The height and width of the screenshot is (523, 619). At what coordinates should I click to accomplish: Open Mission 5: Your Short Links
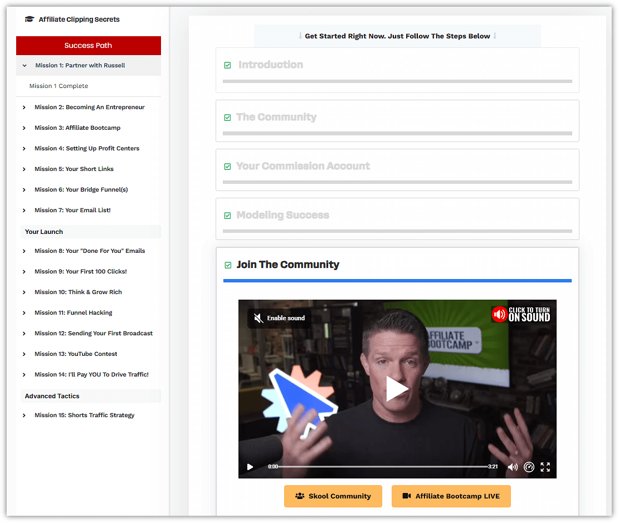click(74, 169)
